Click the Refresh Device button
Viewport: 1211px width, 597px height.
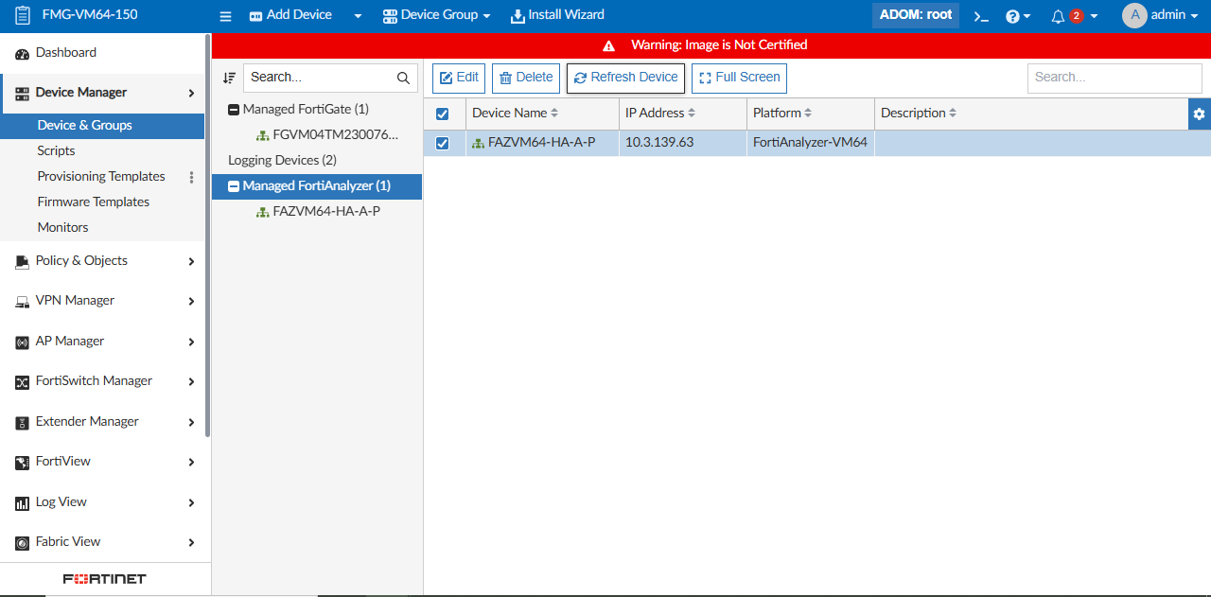(625, 78)
